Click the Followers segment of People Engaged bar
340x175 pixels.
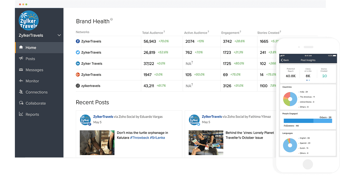click(x=299, y=121)
